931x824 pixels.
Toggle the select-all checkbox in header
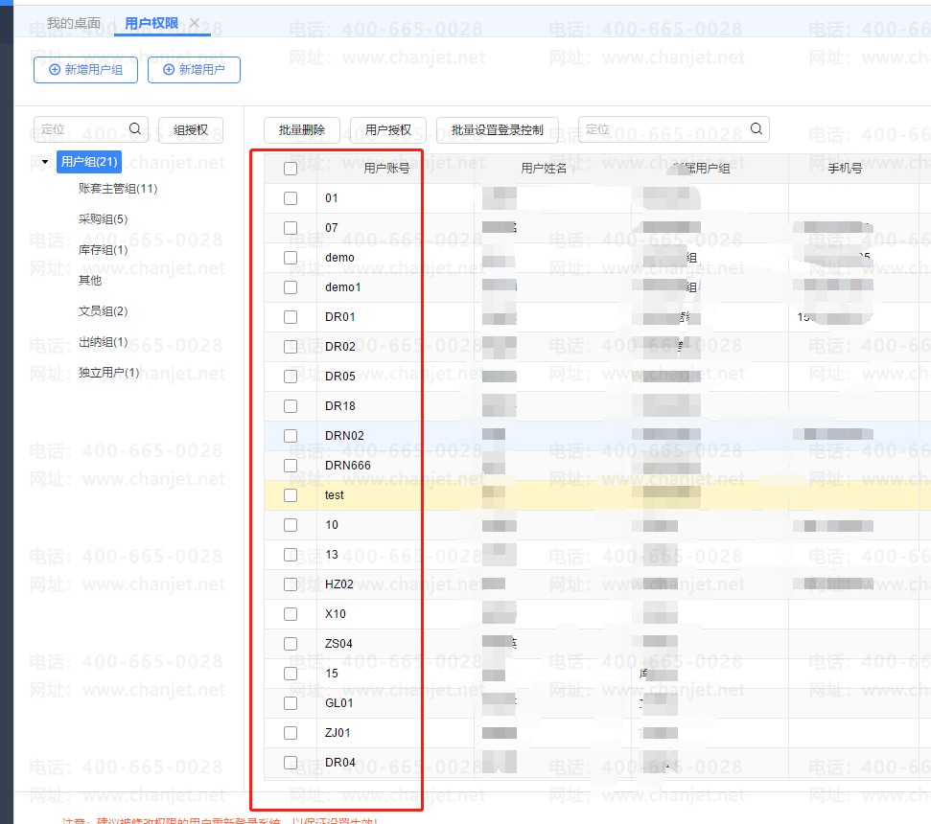(x=291, y=169)
